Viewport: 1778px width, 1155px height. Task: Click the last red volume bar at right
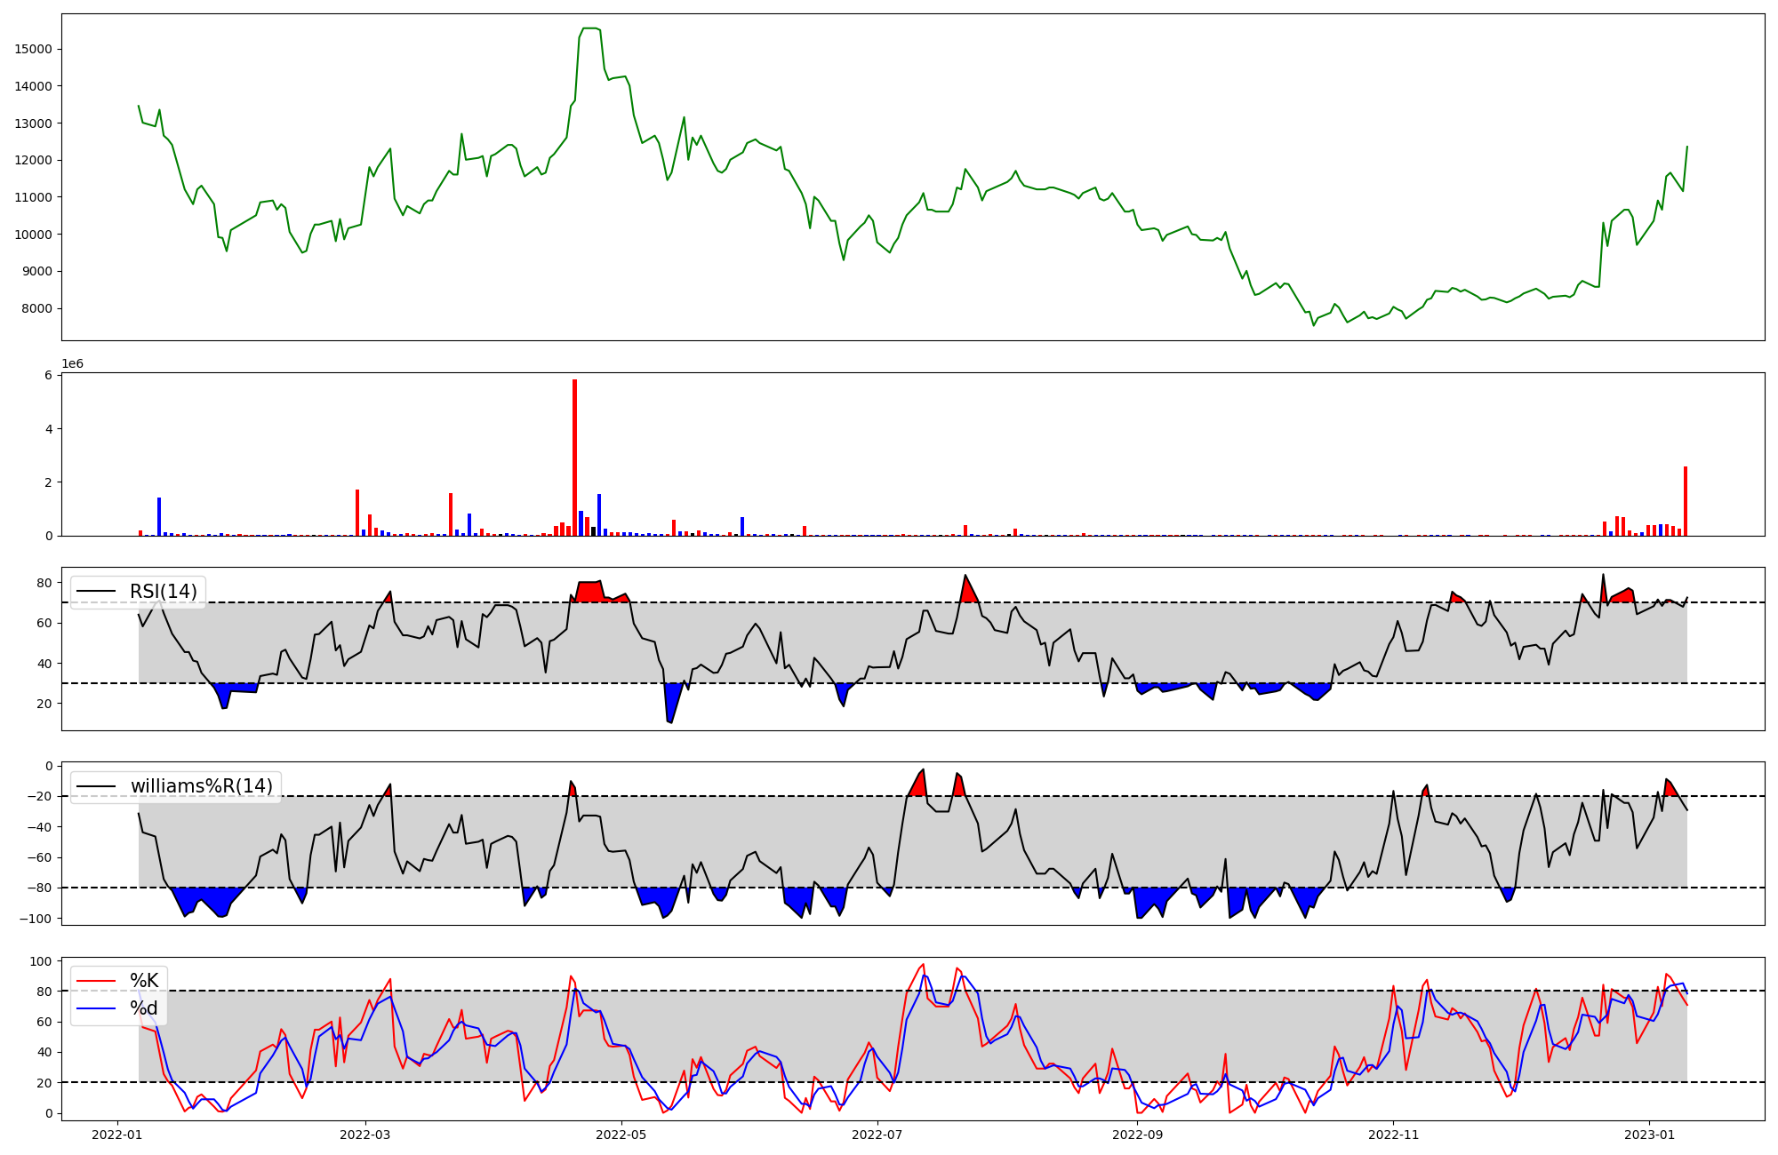click(1685, 501)
